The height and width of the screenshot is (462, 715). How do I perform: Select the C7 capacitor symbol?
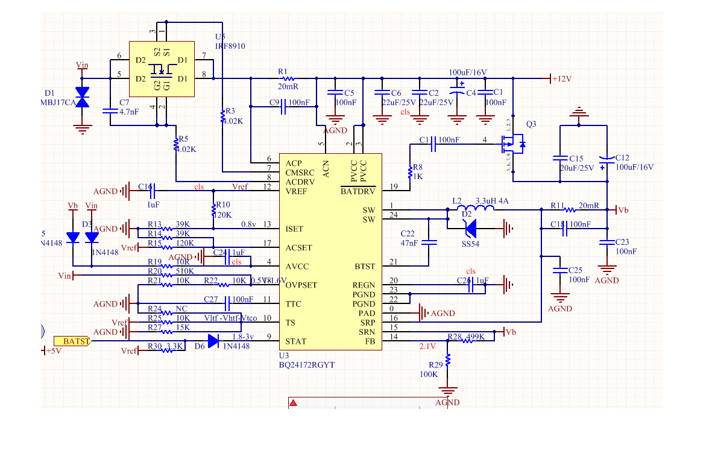click(110, 110)
